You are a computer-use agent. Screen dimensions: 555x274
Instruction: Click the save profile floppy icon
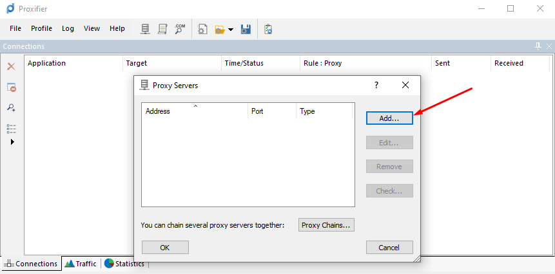pos(246,29)
